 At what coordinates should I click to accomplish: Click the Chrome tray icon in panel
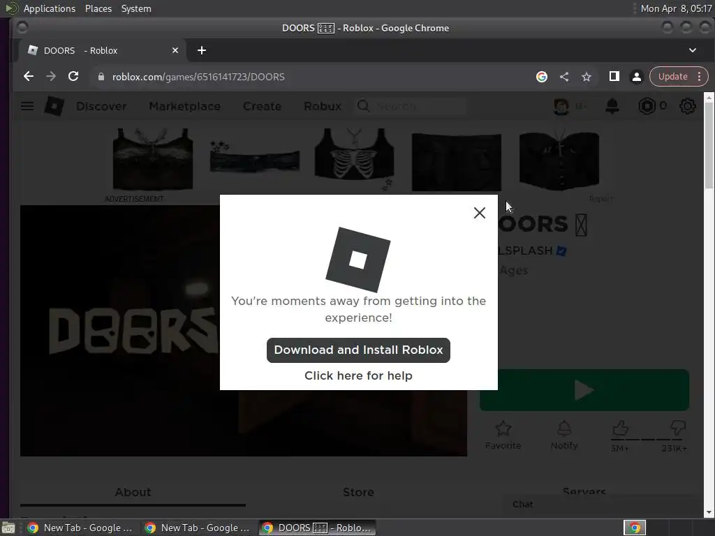tap(634, 528)
